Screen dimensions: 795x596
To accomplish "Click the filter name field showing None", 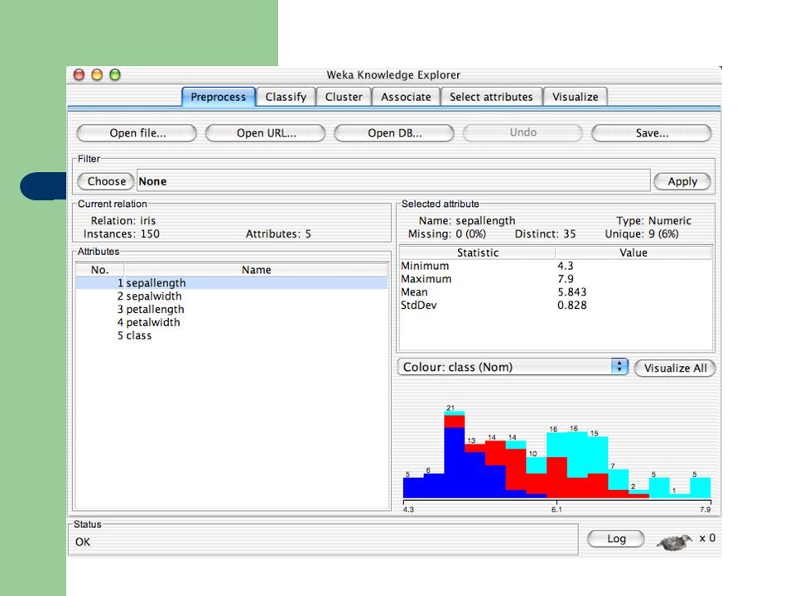I will [x=393, y=181].
